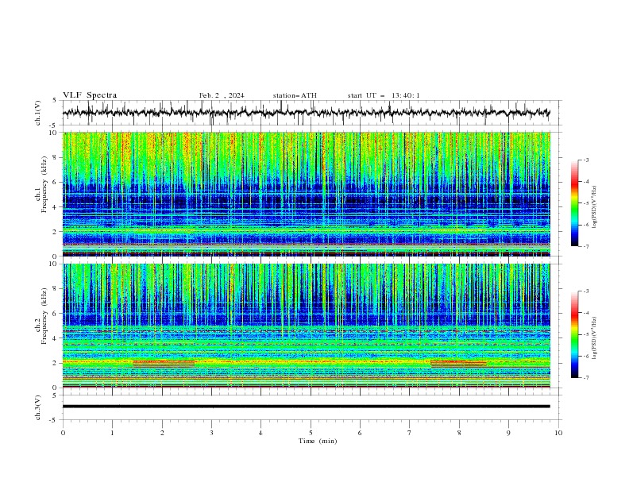
Task: Click the x-axis tick label "5"
Action: tap(311, 433)
